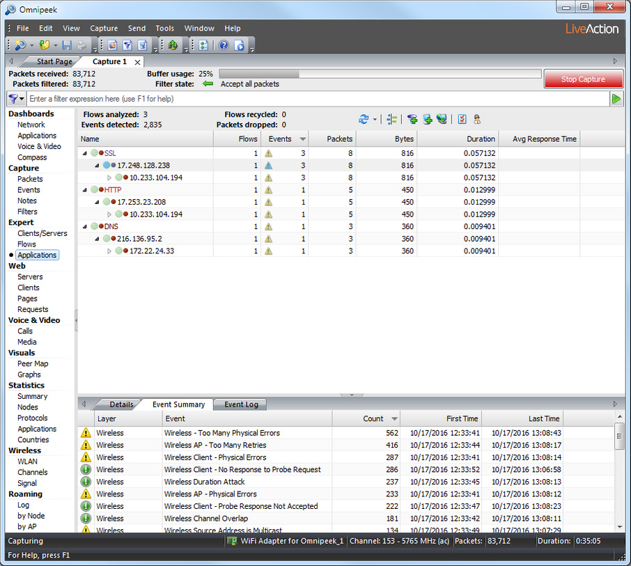Click the Open file folder icon
Screen dimensions: 631x566
[x=45, y=45]
